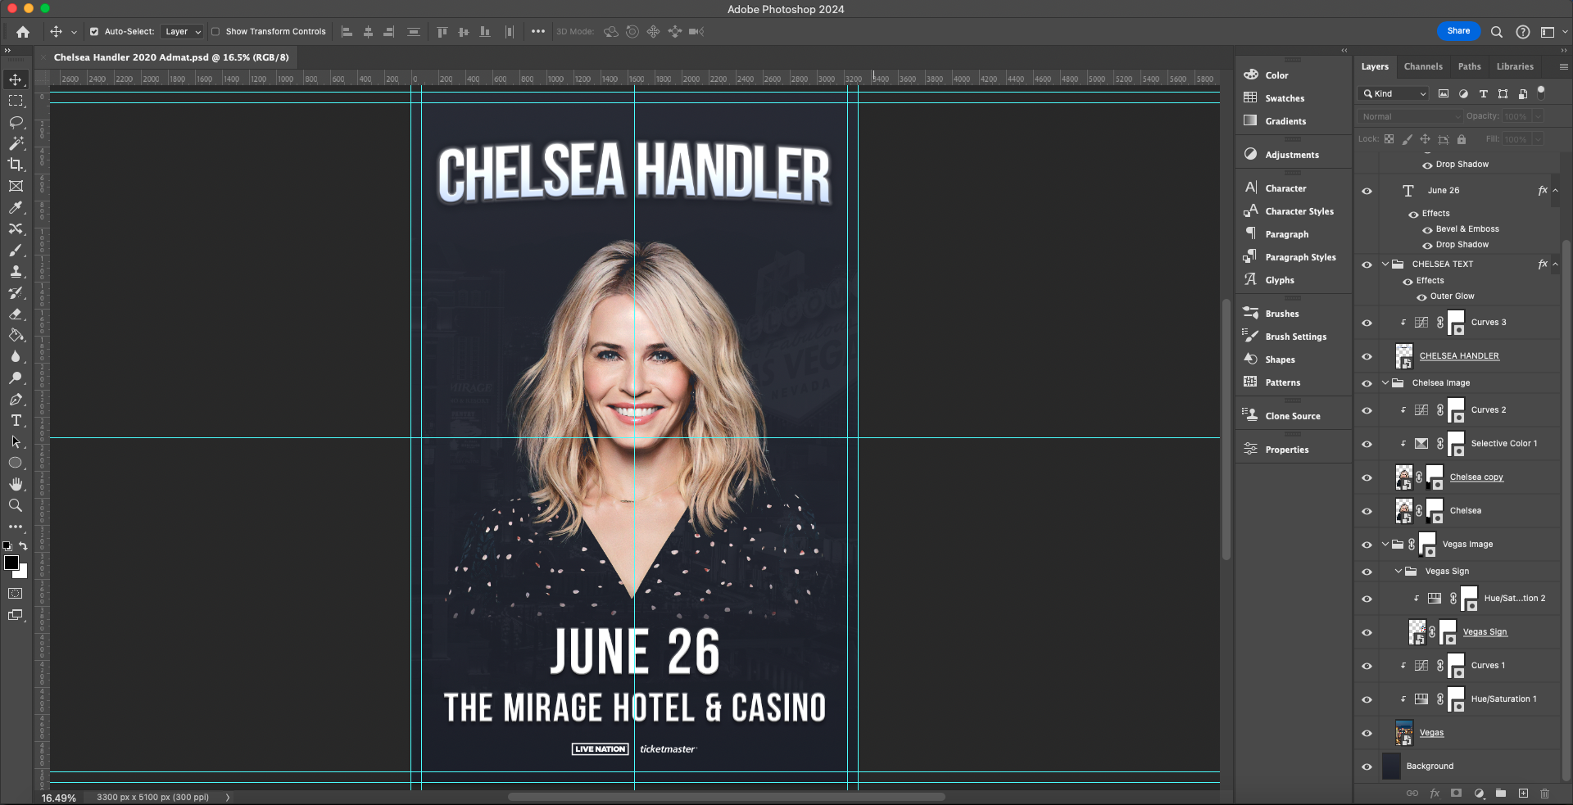
Task: Select the Magic Wand tool
Action: click(x=16, y=143)
